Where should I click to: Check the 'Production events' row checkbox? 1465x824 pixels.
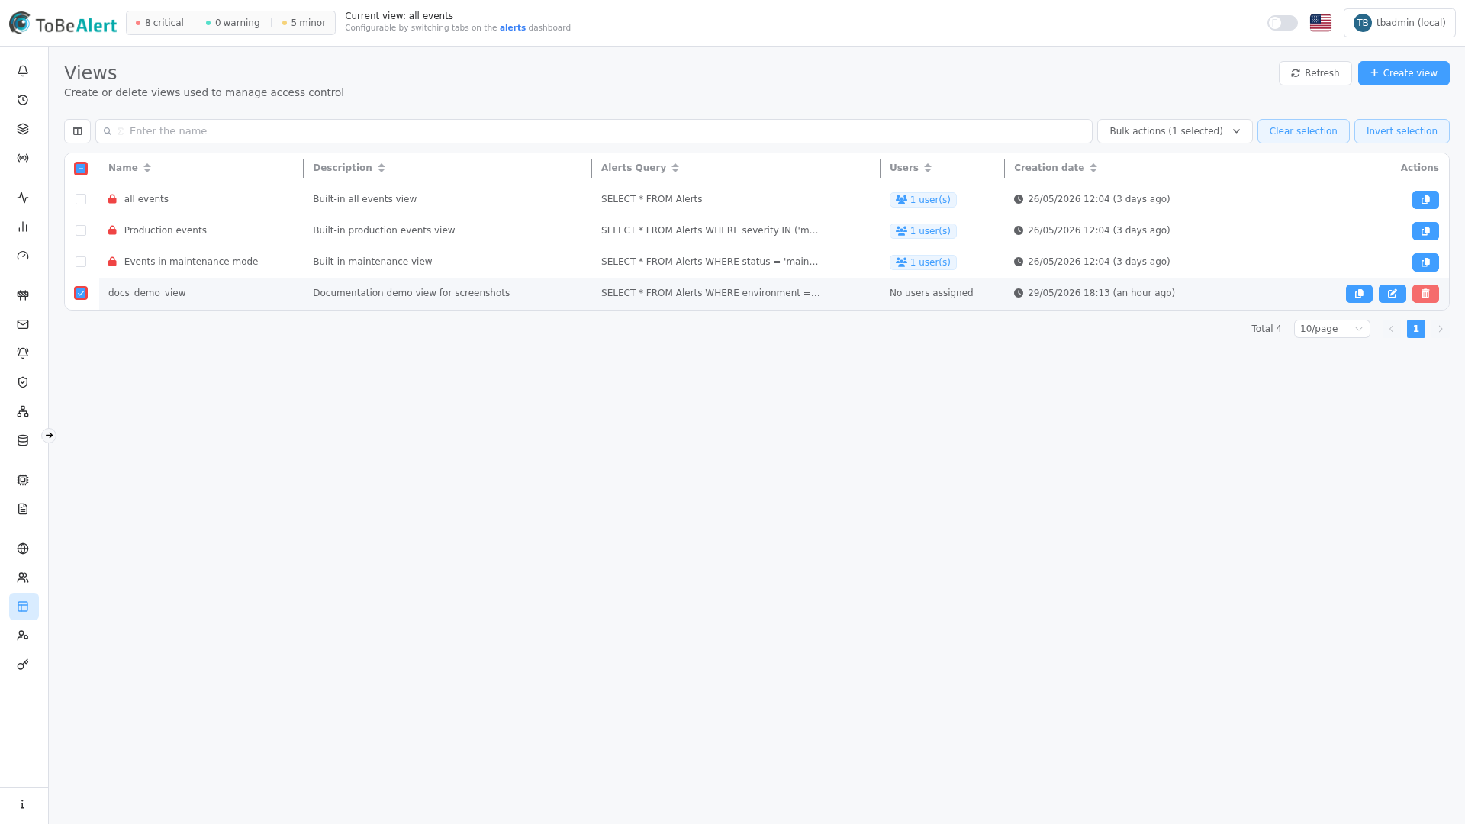point(81,230)
